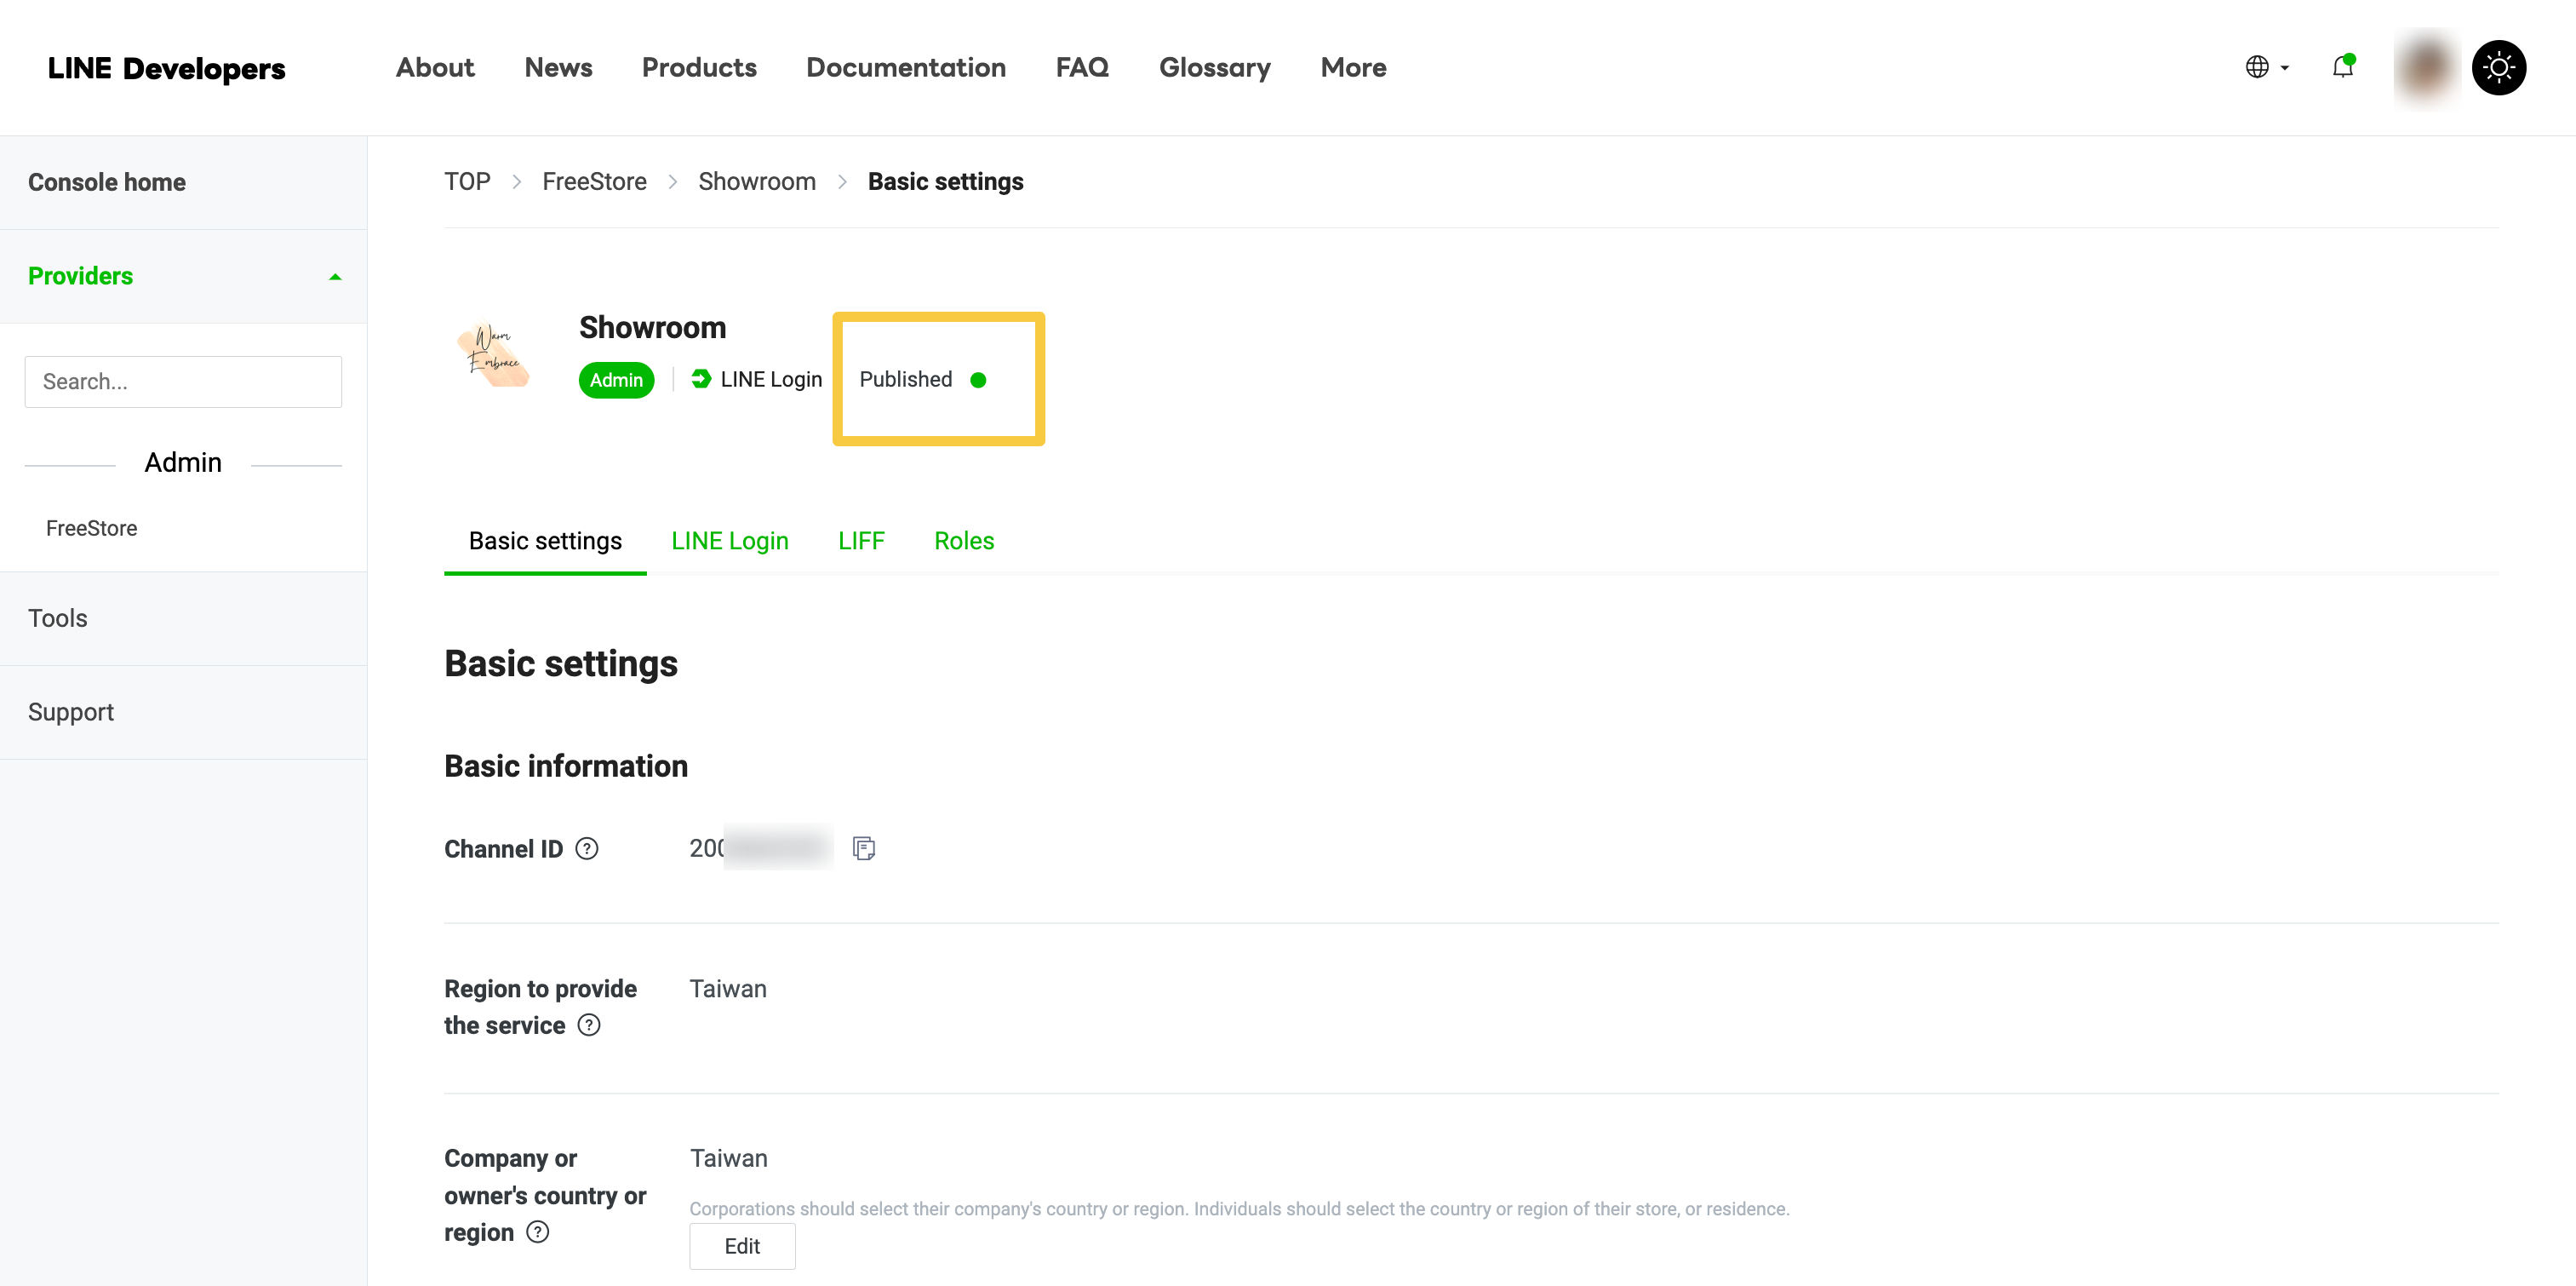Go to Console home in sidebar
Screen dimensions: 2576x1286
[x=107, y=182]
